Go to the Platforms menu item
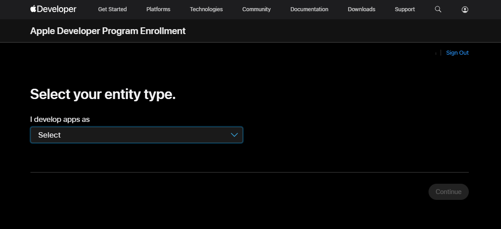 tap(158, 9)
